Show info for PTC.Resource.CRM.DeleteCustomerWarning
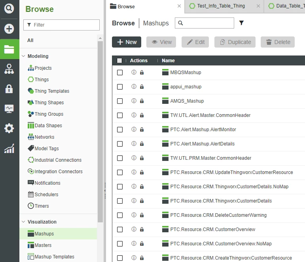This screenshot has height=262, width=305. 134,215
